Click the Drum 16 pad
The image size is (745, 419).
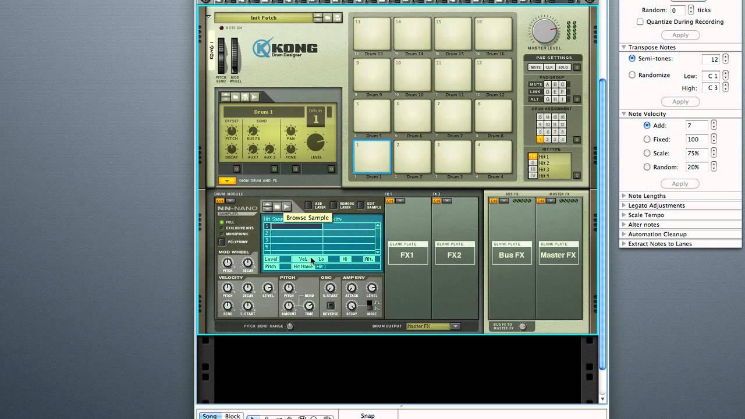pyautogui.click(x=494, y=34)
